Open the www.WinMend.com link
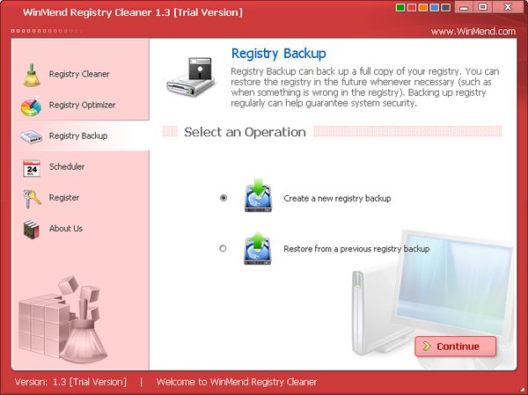Image resolution: width=528 pixels, height=395 pixels. 473,32
